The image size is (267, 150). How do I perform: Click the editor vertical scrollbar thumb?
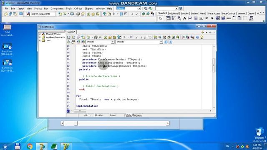pos(214,65)
